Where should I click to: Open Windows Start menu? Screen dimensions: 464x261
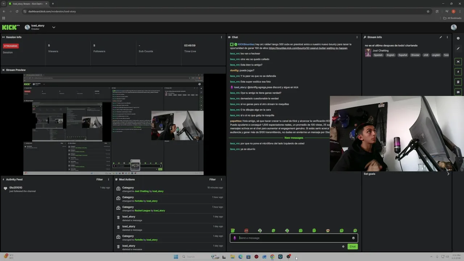click(176, 257)
